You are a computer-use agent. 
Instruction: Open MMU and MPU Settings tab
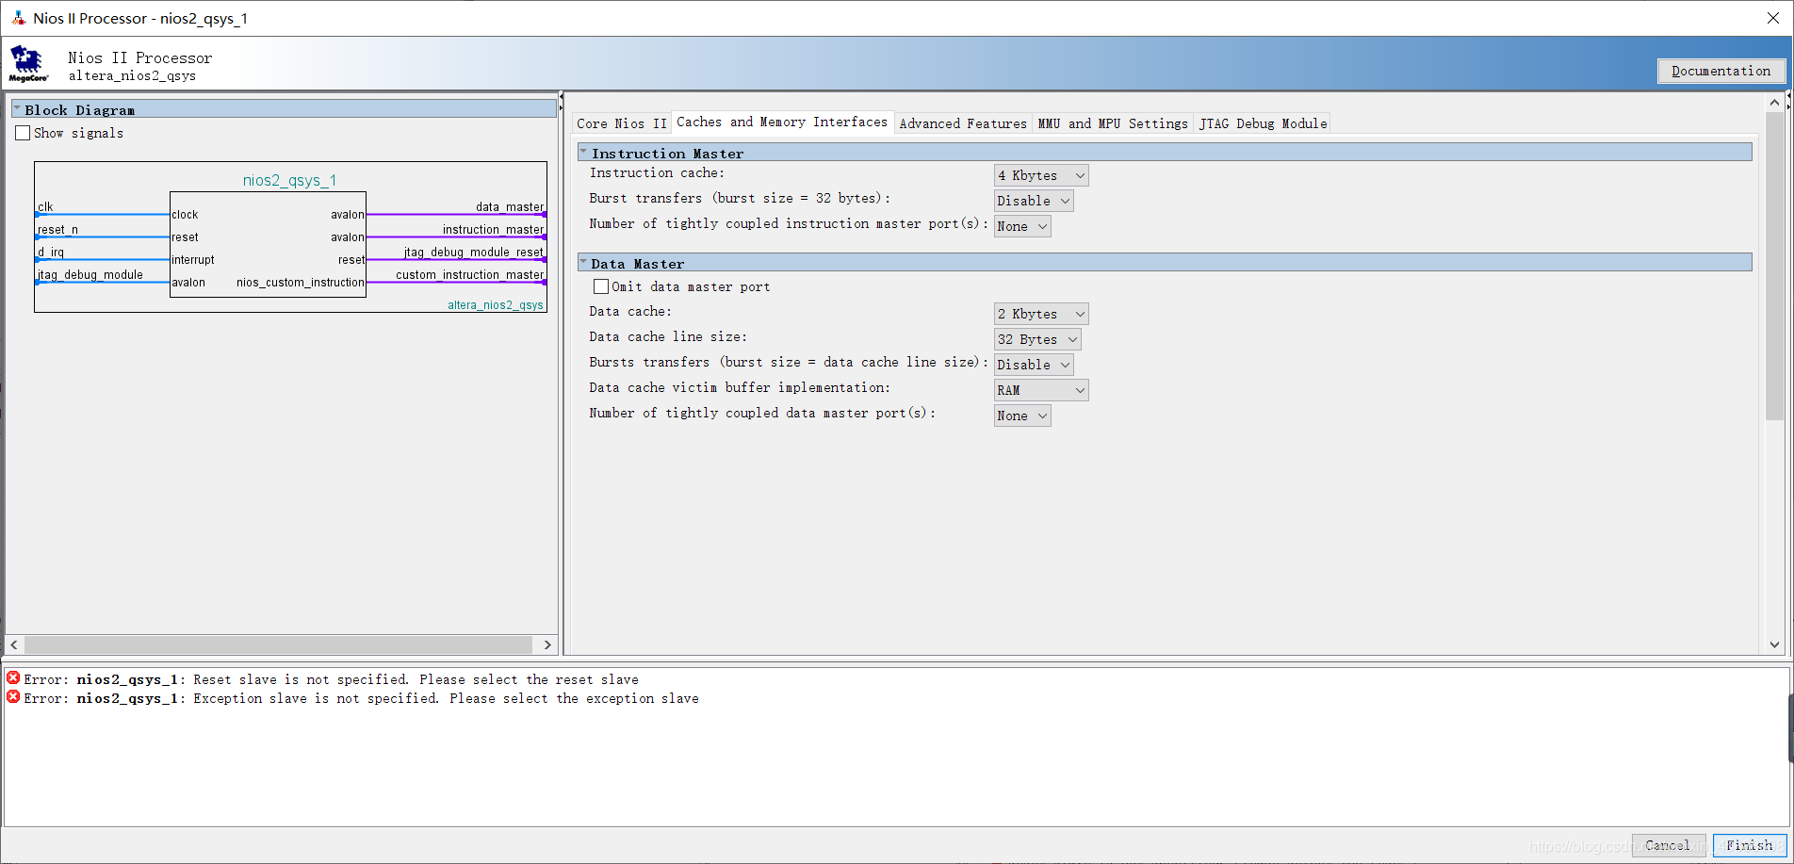(1113, 123)
